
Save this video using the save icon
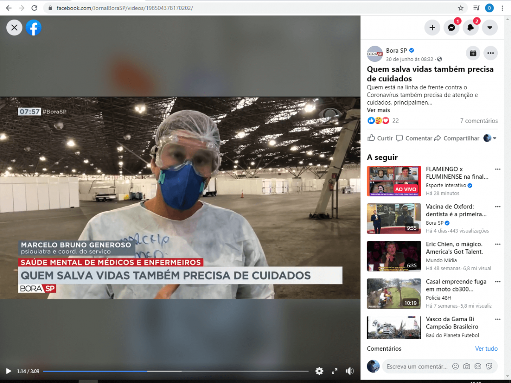click(473, 53)
